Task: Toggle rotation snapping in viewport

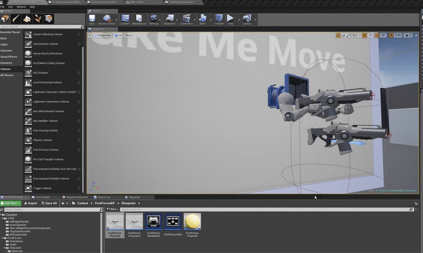Action: point(378,35)
